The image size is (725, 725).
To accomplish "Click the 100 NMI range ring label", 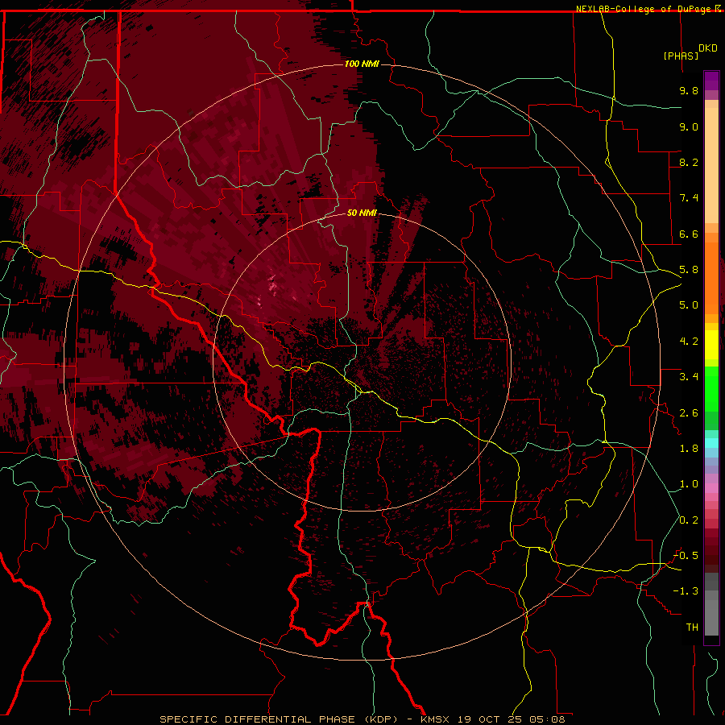I will coord(362,64).
